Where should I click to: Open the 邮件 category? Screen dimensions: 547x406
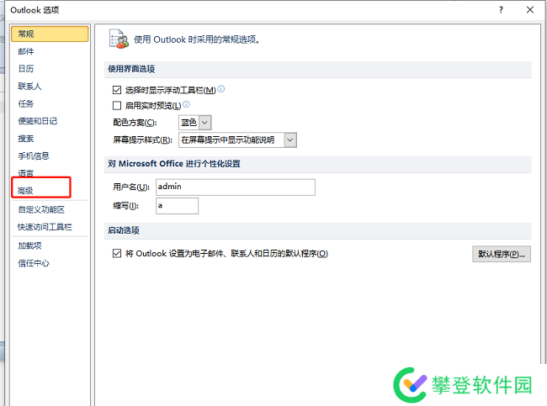tap(26, 51)
